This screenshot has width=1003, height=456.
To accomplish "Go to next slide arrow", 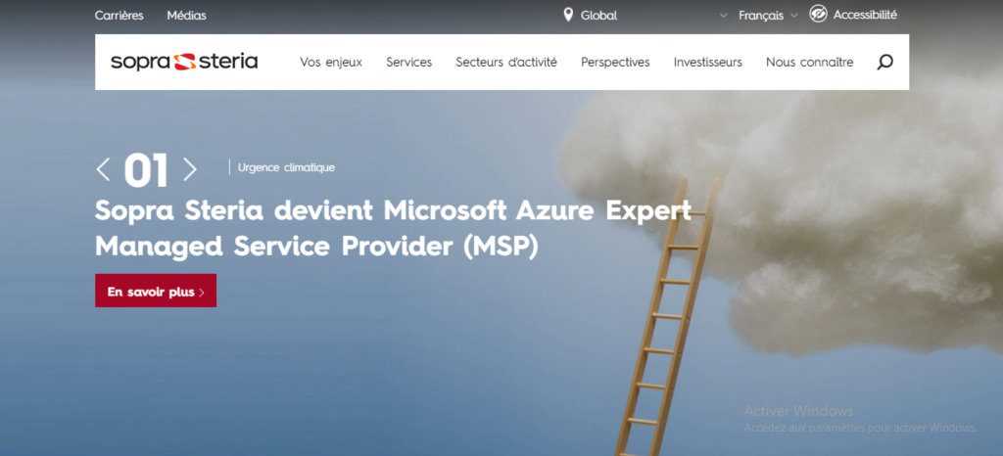I will coord(190,169).
